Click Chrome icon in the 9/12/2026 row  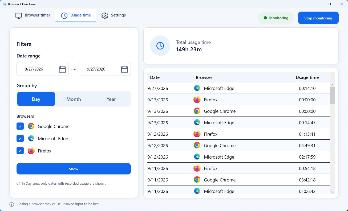[197, 145]
